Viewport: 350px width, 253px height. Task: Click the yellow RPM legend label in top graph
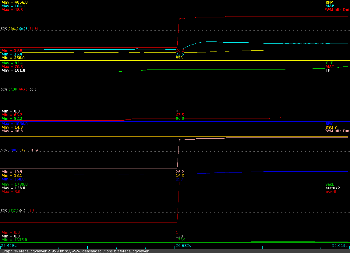(330, 2)
